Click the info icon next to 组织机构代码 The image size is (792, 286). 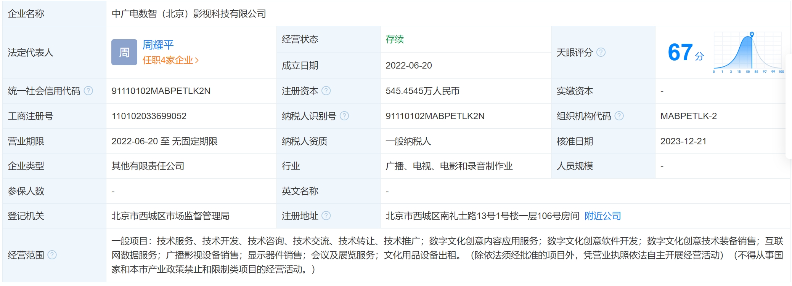(x=619, y=116)
